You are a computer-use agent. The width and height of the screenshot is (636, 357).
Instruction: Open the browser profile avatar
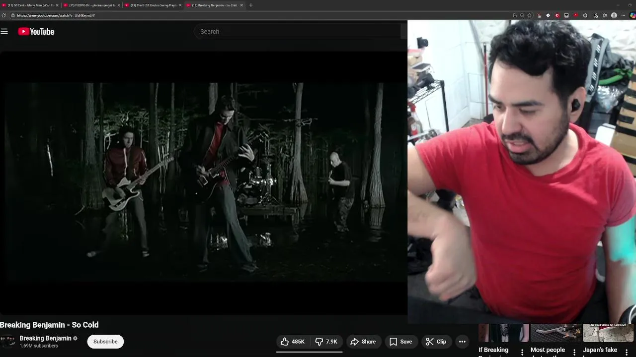coord(614,15)
